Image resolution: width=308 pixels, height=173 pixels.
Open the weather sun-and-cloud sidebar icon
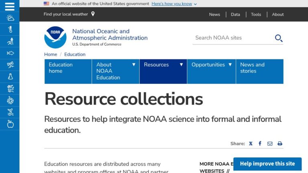[x=10, y=18]
